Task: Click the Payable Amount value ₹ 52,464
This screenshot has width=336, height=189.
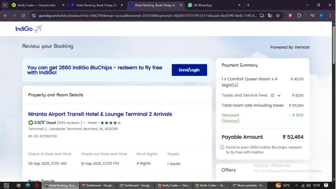Action: click(x=293, y=137)
